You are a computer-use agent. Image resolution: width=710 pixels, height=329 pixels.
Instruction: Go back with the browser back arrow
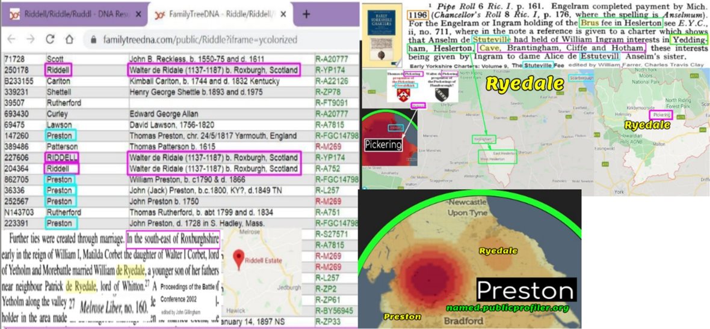[11, 39]
